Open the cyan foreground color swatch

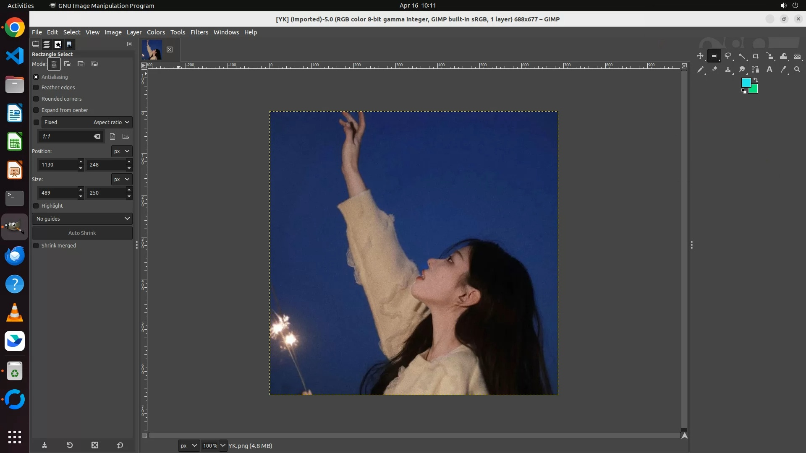[746, 83]
